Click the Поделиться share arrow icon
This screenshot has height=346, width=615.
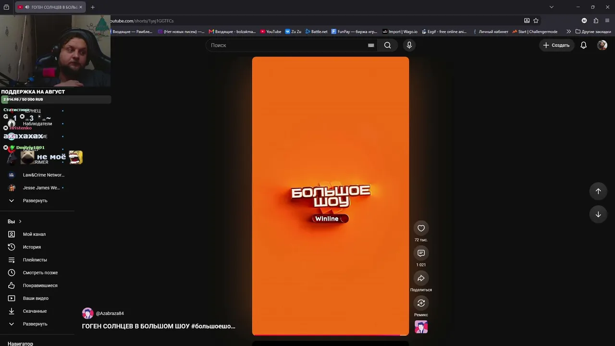pyautogui.click(x=421, y=278)
